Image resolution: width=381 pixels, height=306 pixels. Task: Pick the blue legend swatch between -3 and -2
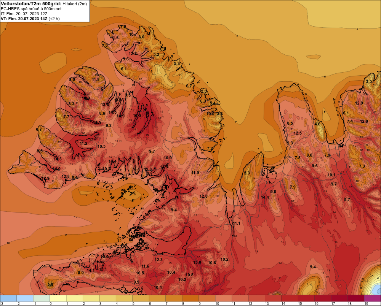click(8, 298)
